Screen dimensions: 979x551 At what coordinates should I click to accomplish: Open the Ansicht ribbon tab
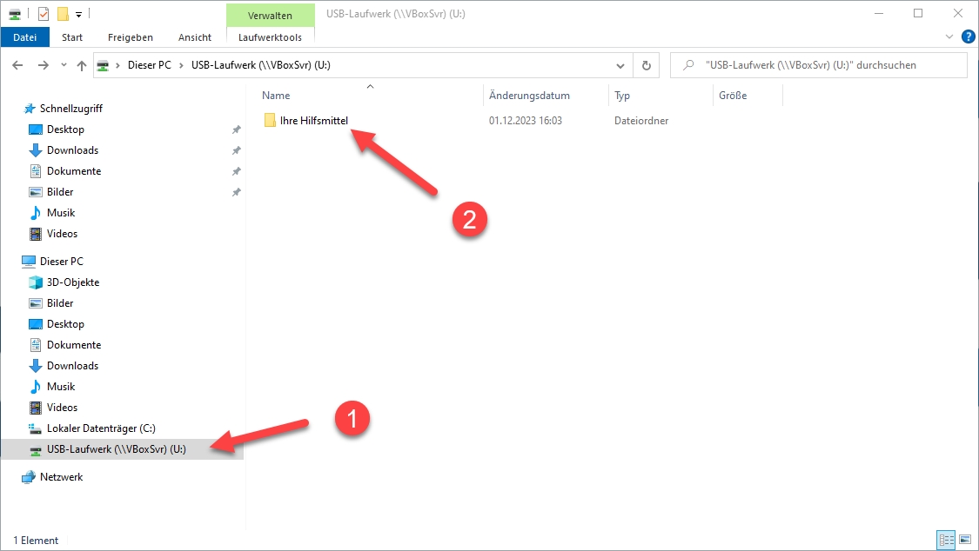(x=195, y=37)
